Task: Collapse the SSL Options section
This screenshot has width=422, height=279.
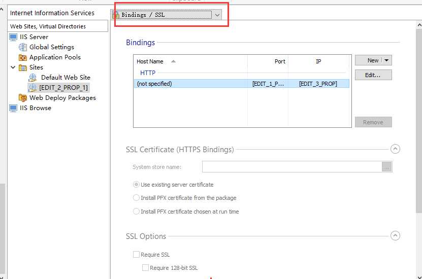Action: point(395,236)
